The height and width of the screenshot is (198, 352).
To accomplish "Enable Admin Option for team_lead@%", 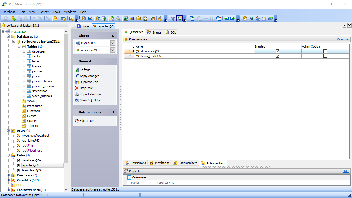I will pyautogui.click(x=325, y=56).
